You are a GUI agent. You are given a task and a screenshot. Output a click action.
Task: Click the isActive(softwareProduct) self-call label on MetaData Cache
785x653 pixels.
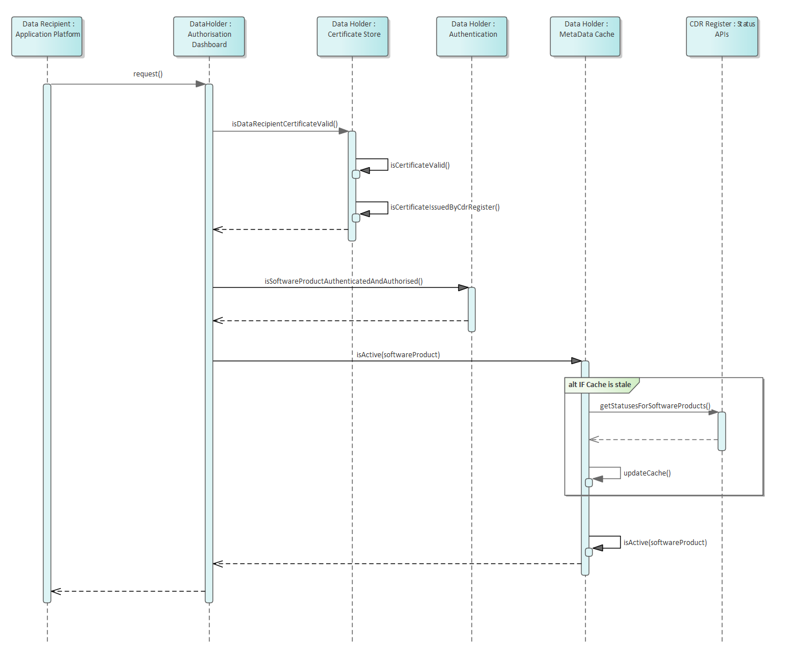[x=665, y=543]
